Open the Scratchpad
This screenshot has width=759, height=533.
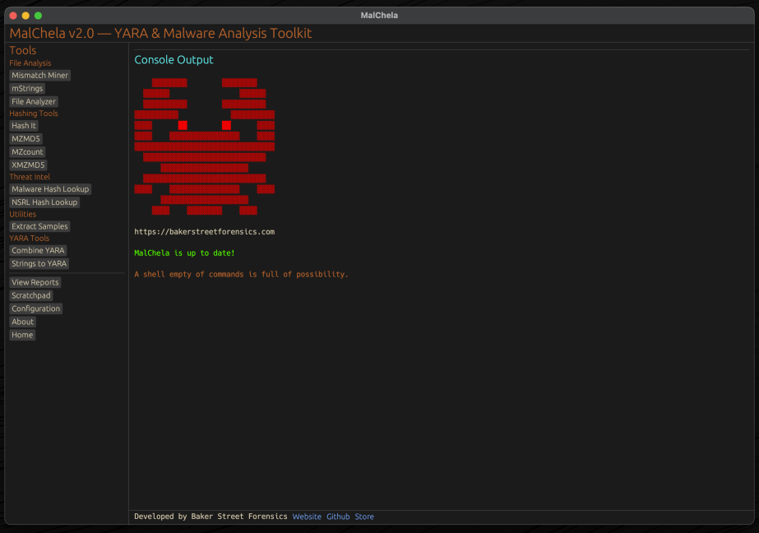tap(31, 296)
